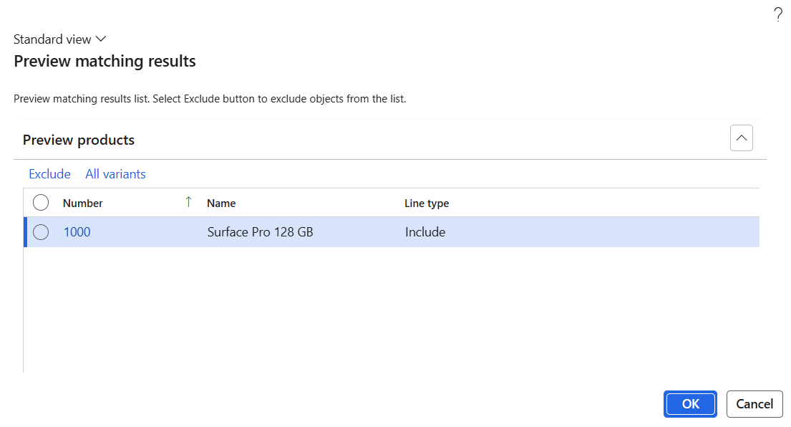Confirm with the OK button
Viewport: 791px width, 427px height.
[x=690, y=404]
